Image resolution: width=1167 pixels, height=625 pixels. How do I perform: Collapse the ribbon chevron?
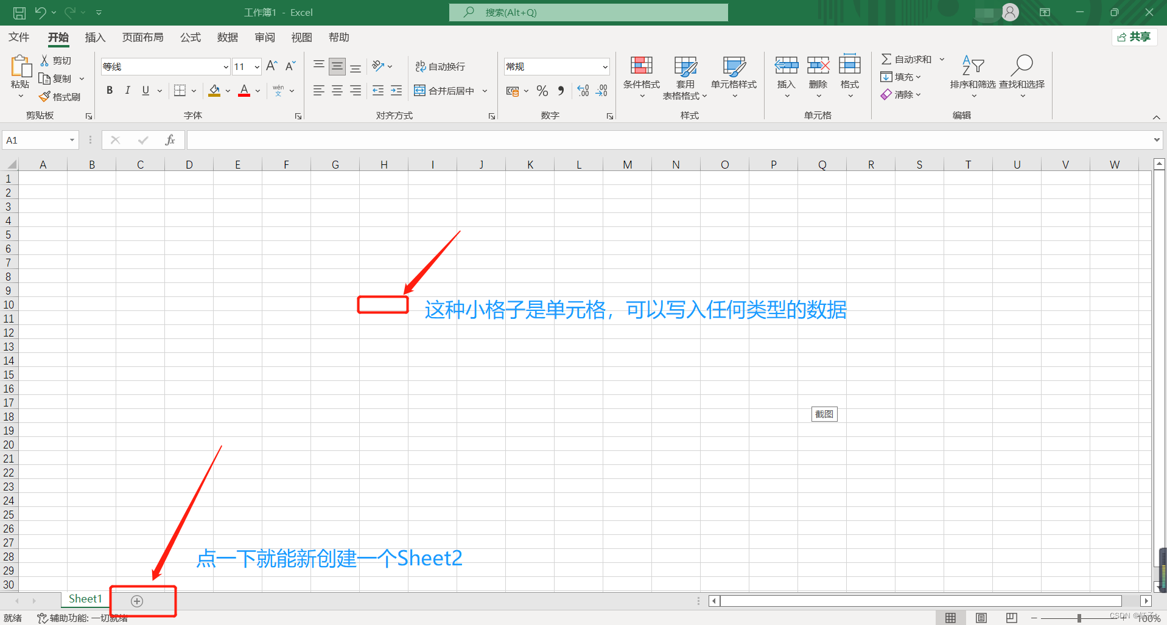tap(1156, 117)
